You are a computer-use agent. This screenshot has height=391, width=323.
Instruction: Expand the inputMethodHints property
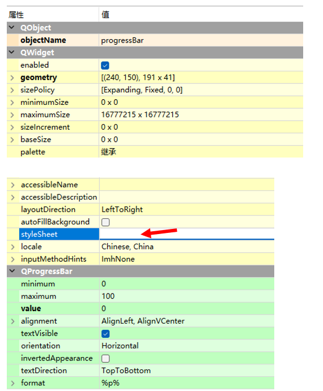point(12,260)
